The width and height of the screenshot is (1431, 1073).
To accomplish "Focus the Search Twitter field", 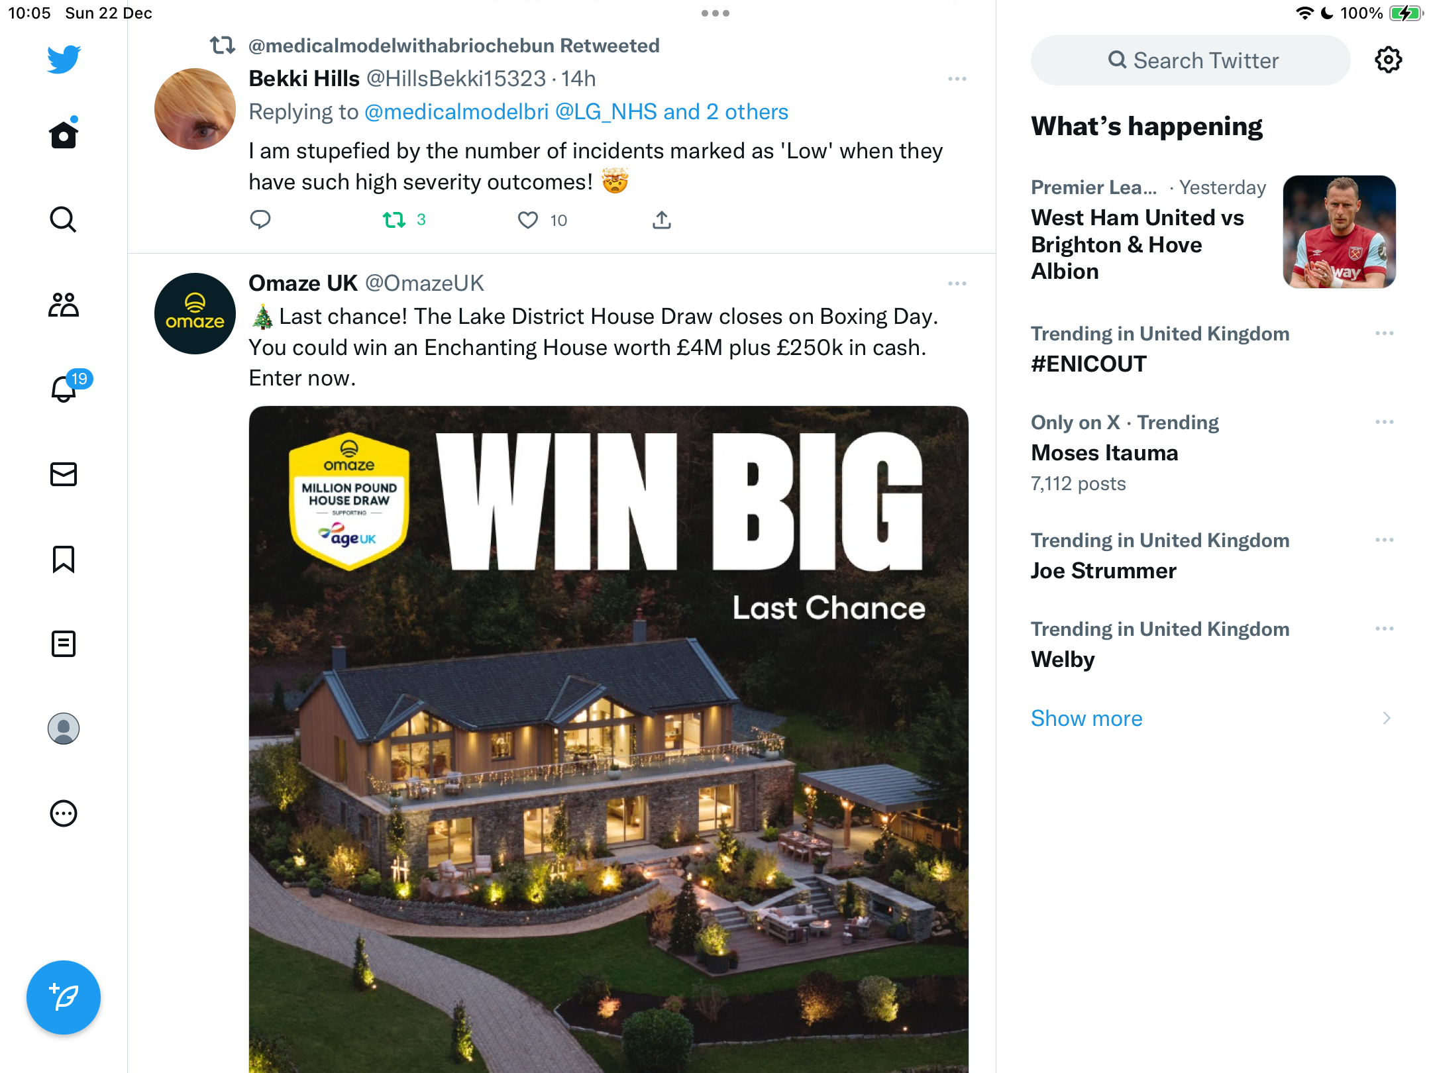I will click(x=1191, y=60).
